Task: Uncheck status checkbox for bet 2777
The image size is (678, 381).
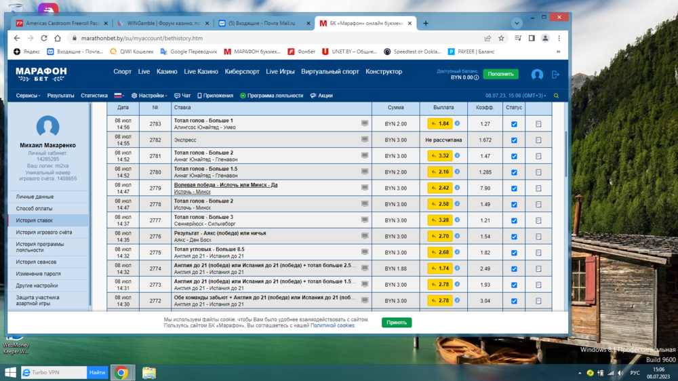Action: pos(514,220)
